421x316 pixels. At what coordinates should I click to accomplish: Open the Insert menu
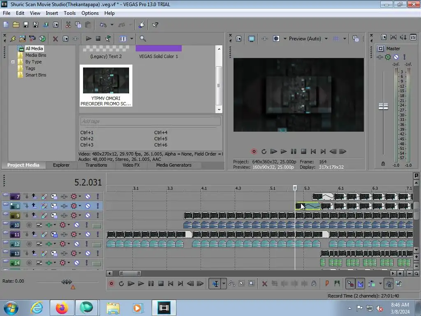pyautogui.click(x=52, y=13)
